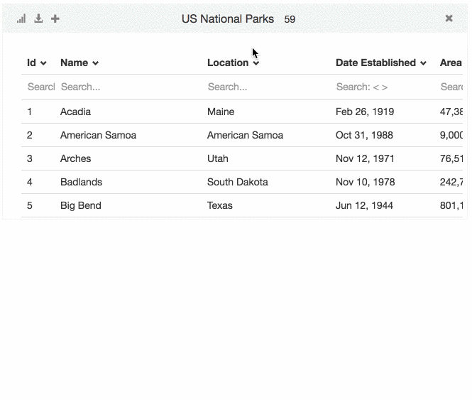The height and width of the screenshot is (400, 472).
Task: Expand the Name column dropdown chevron
Action: (x=95, y=63)
